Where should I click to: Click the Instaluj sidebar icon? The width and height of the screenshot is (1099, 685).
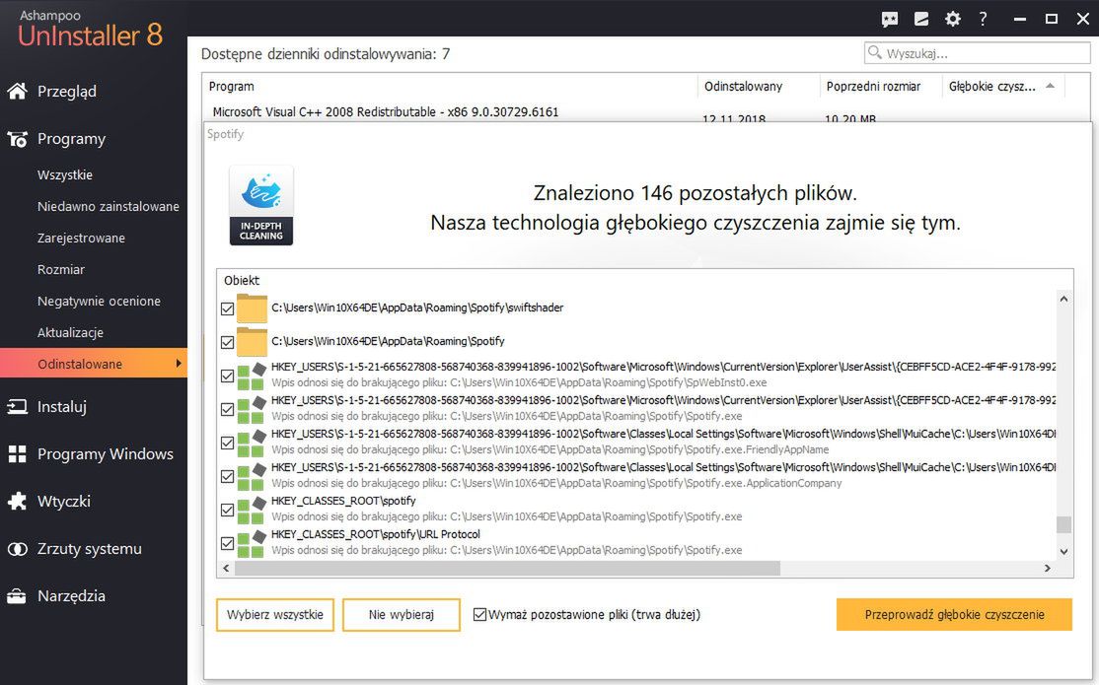[x=17, y=406]
